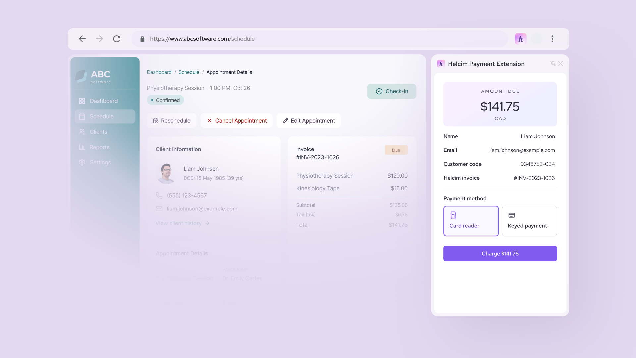Open Settings via the gear icon

(x=82, y=162)
